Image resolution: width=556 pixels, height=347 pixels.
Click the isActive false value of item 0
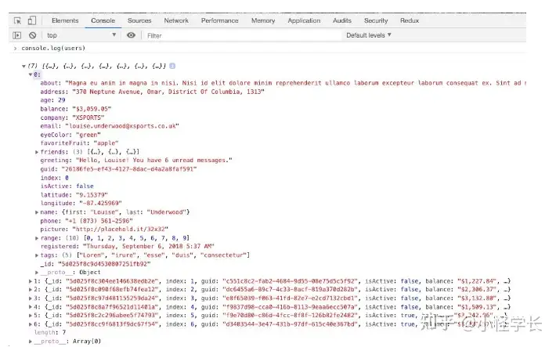pyautogui.click(x=85, y=186)
